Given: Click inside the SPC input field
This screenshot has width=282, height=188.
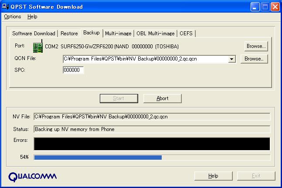Looking at the screenshot, I should point(73,70).
